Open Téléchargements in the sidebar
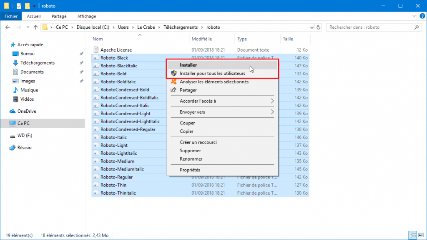Viewport: 427px width, 240px height. 37,63
